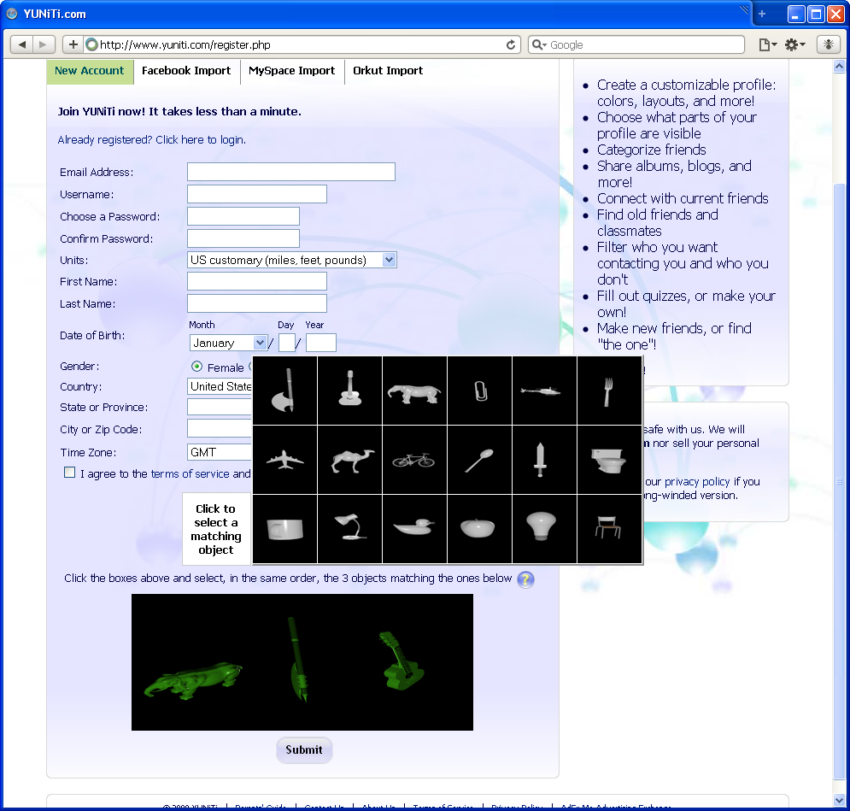The height and width of the screenshot is (811, 850).
Task: Click the bicycle object in the grid
Action: pos(414,461)
